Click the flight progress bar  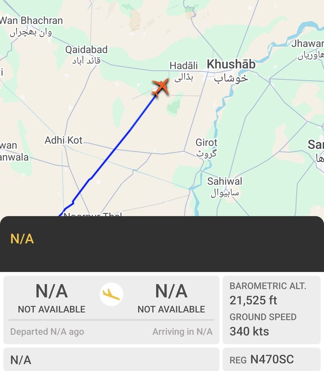pos(111,319)
